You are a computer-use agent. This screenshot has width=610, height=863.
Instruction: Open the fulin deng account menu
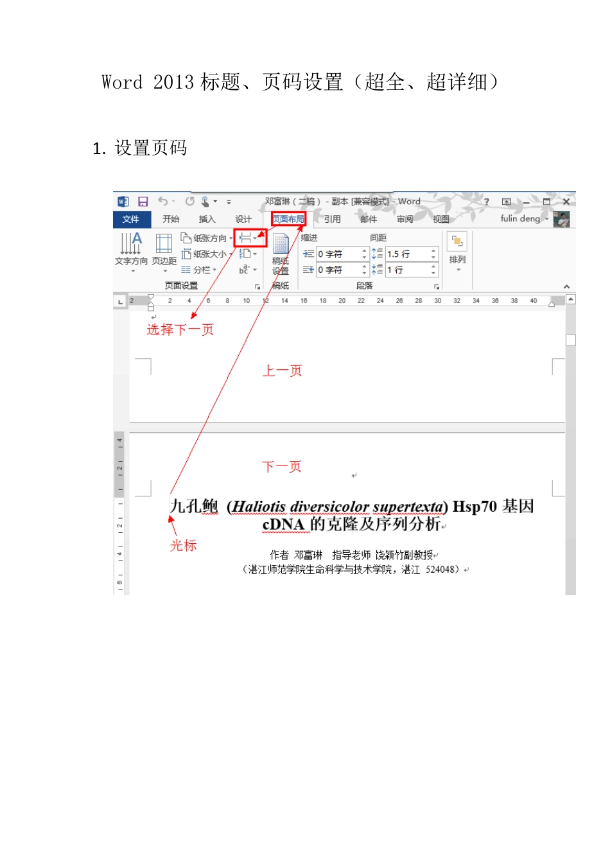[x=524, y=219]
